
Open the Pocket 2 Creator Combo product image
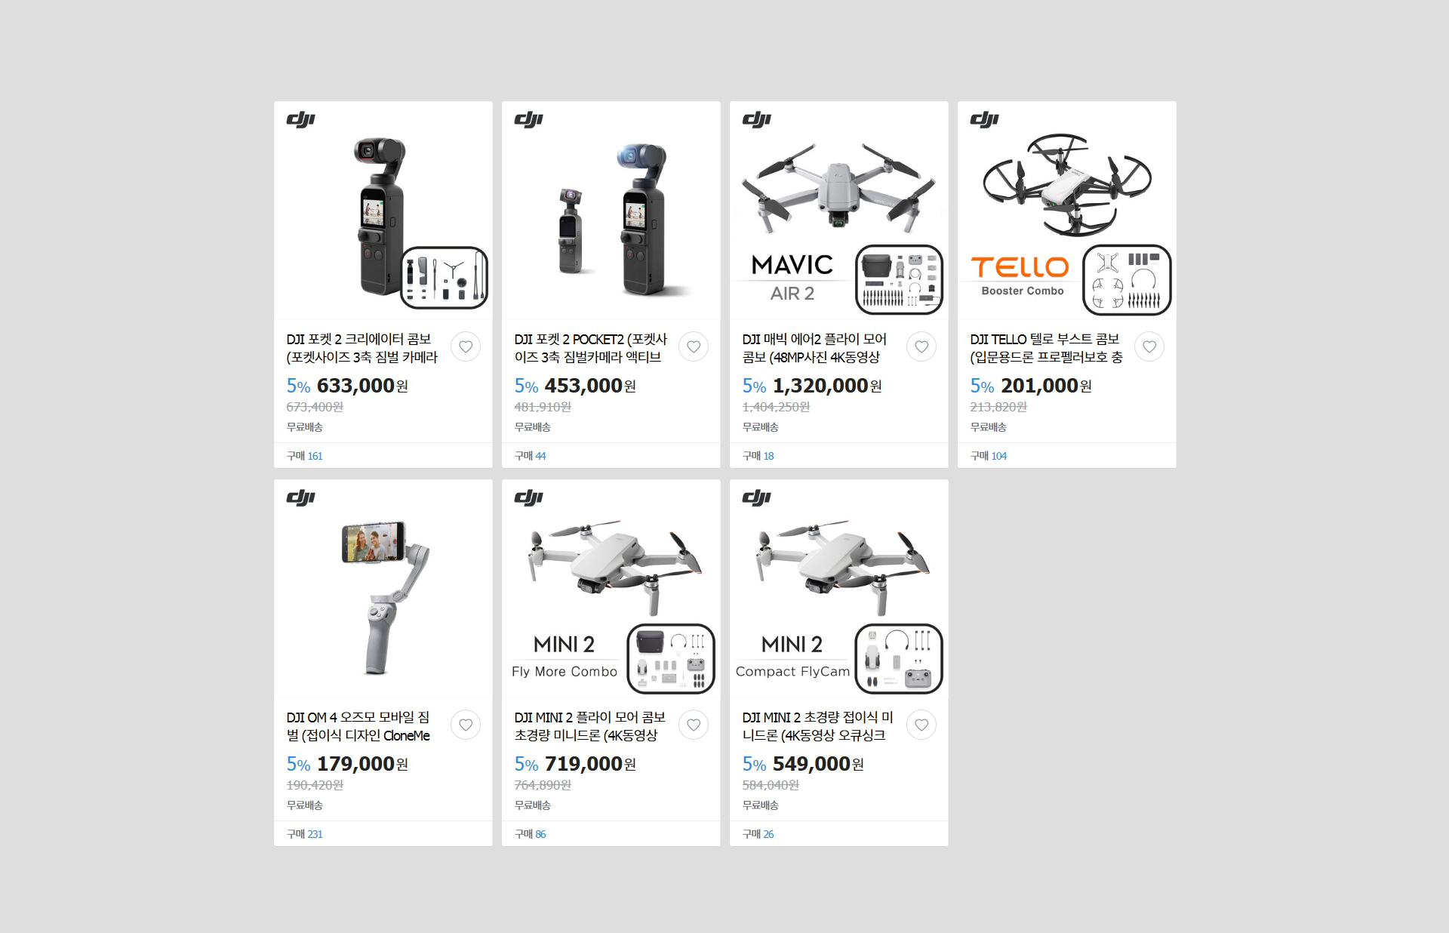click(383, 211)
